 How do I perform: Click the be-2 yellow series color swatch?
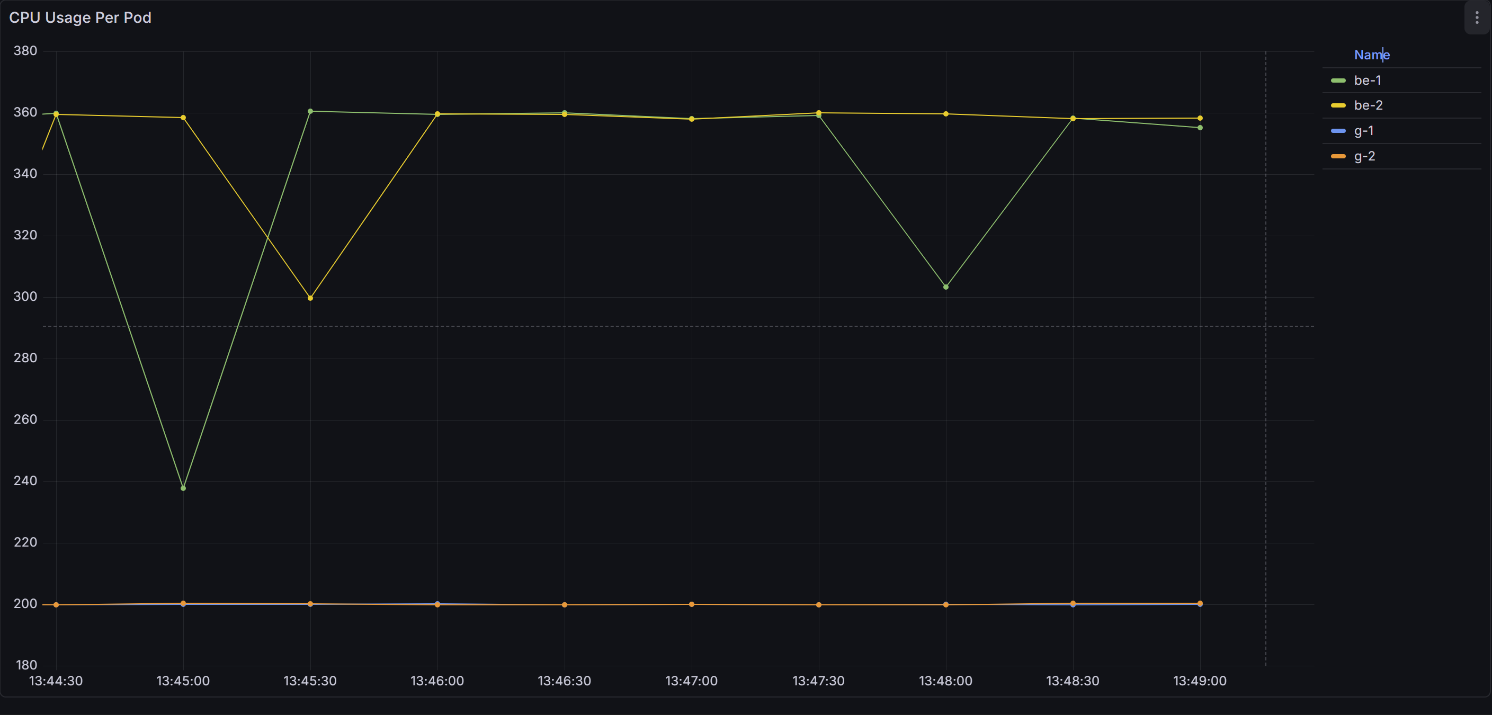click(1338, 105)
